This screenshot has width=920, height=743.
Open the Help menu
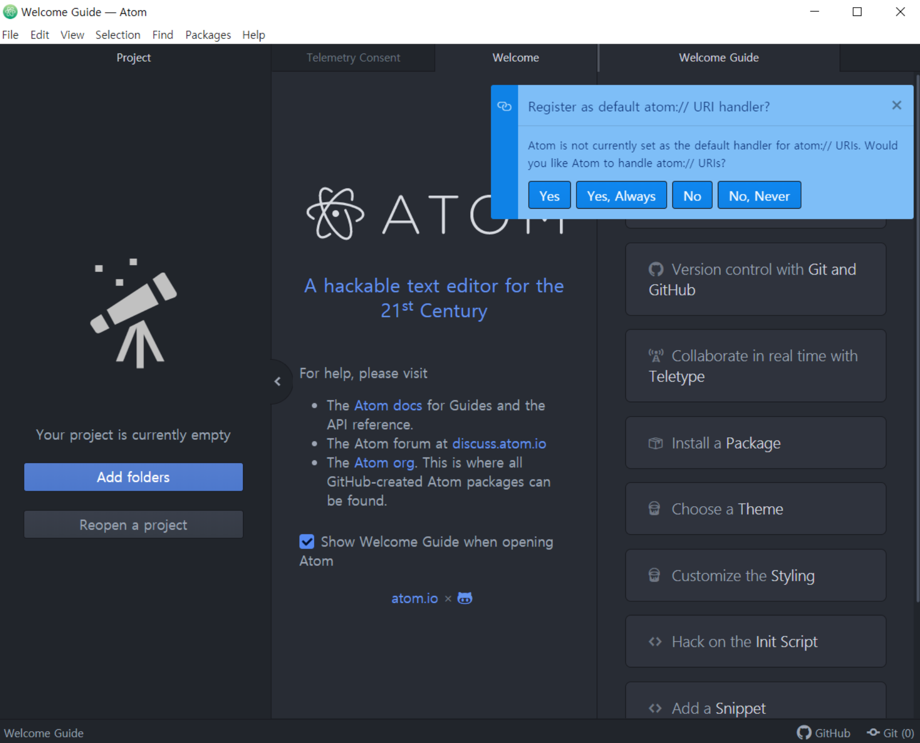(253, 35)
